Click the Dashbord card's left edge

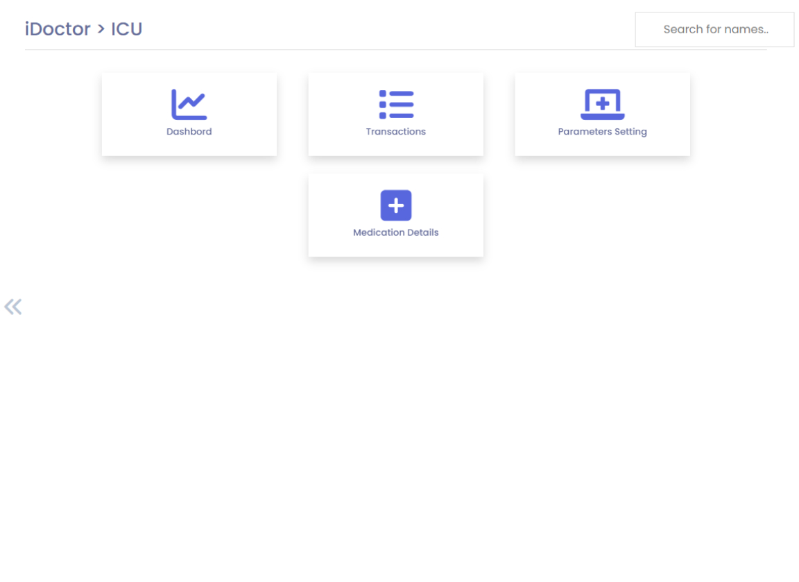[x=106, y=114]
